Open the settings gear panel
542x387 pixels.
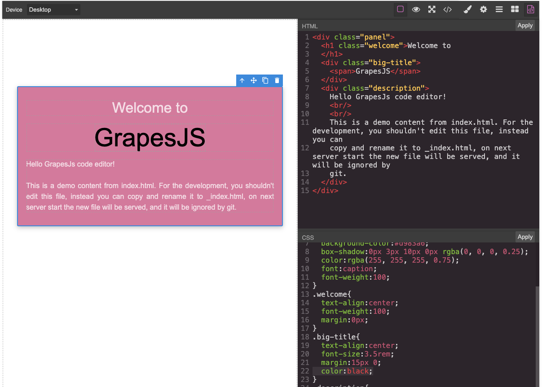click(484, 9)
